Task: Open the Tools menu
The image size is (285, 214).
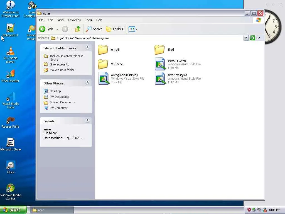Action: point(88,20)
